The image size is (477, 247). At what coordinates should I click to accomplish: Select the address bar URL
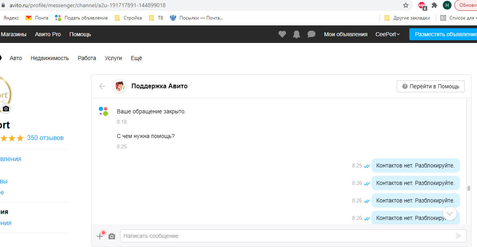(88, 6)
